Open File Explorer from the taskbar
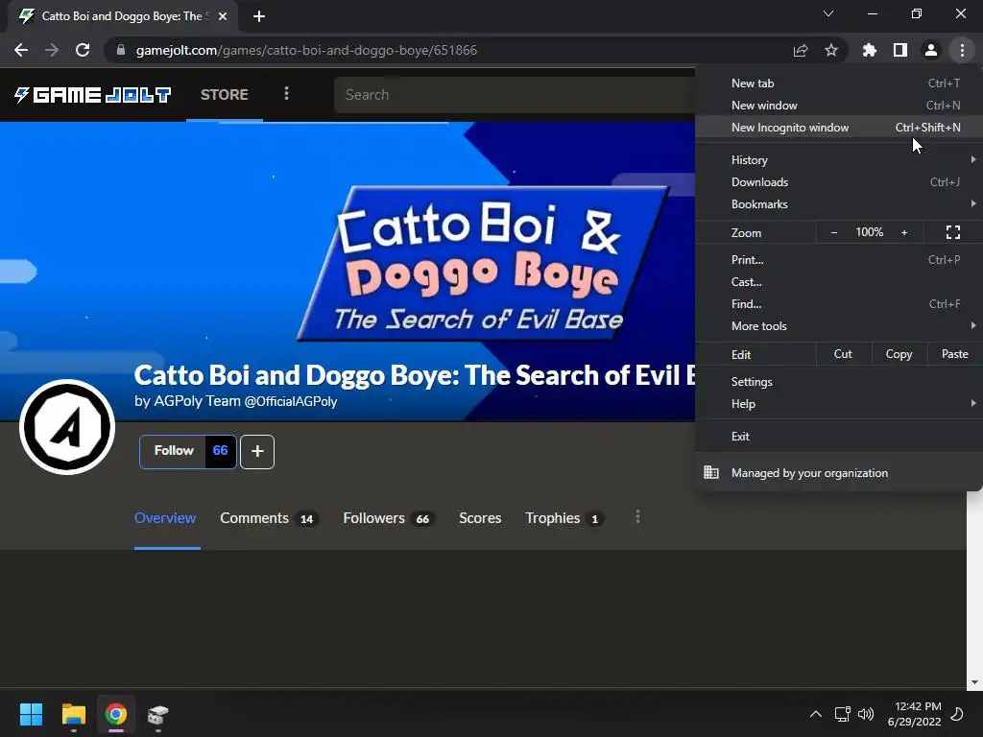 pyautogui.click(x=73, y=714)
